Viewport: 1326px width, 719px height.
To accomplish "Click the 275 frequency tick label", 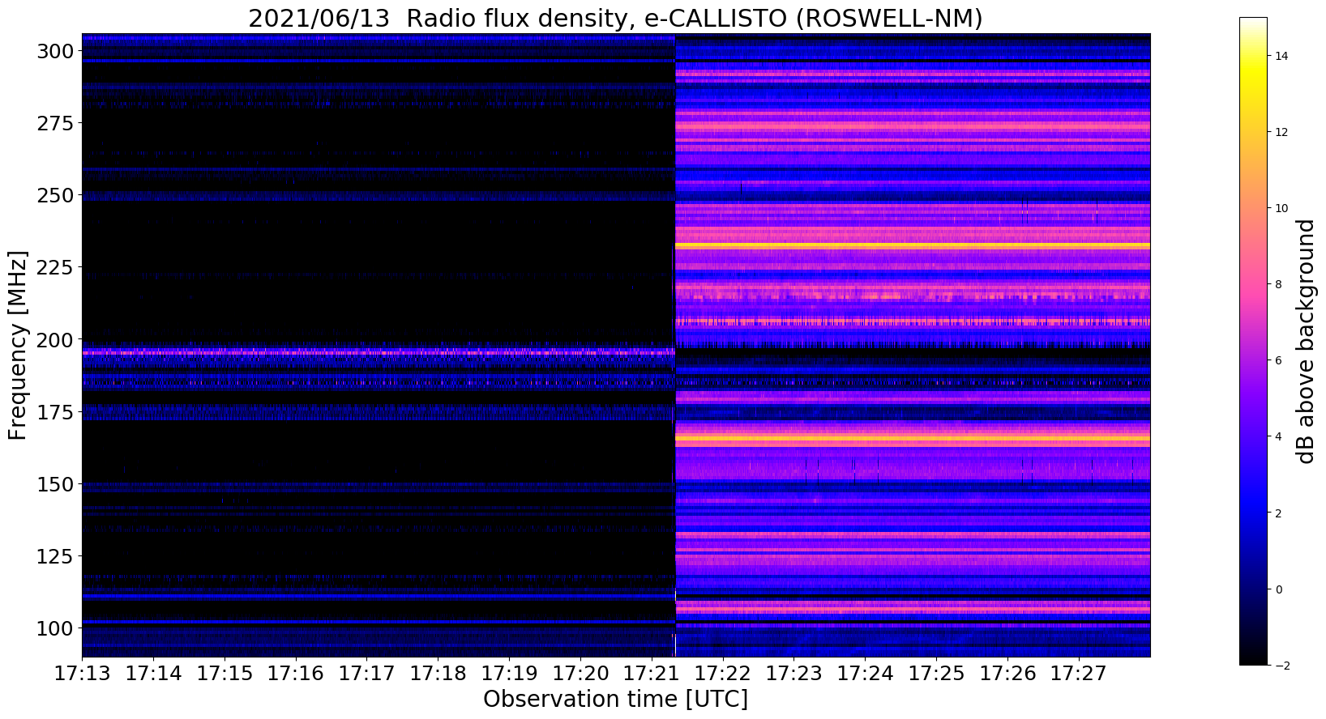I will point(56,123).
